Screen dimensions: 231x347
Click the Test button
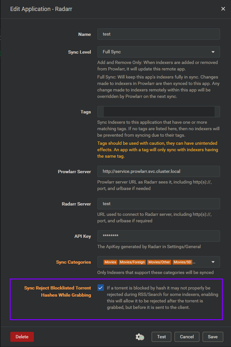(161, 337)
